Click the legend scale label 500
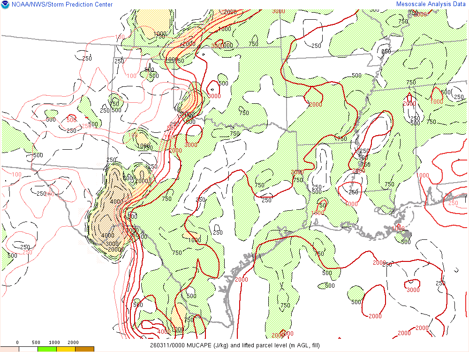 (x=36, y=343)
